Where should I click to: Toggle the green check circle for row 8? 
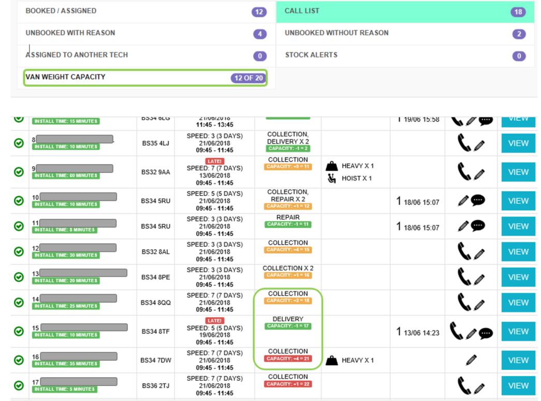tap(19, 142)
